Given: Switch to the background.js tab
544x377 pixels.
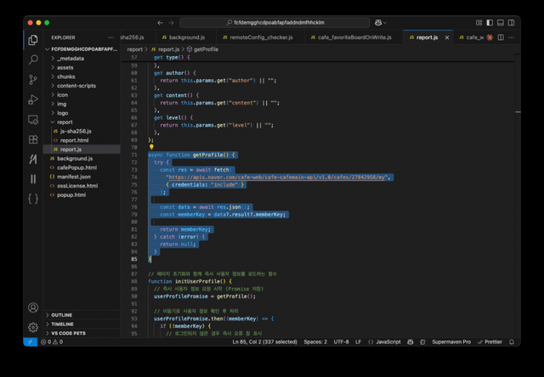Looking at the screenshot, I should click(185, 37).
